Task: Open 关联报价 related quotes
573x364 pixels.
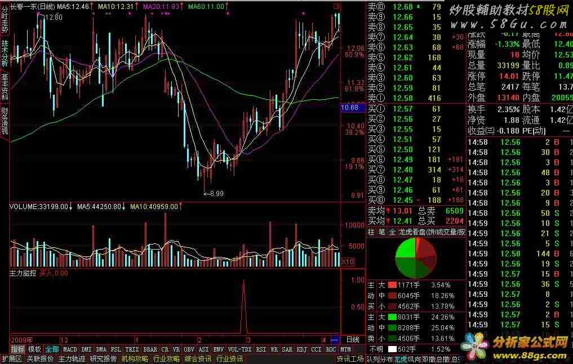Action: pos(40,359)
